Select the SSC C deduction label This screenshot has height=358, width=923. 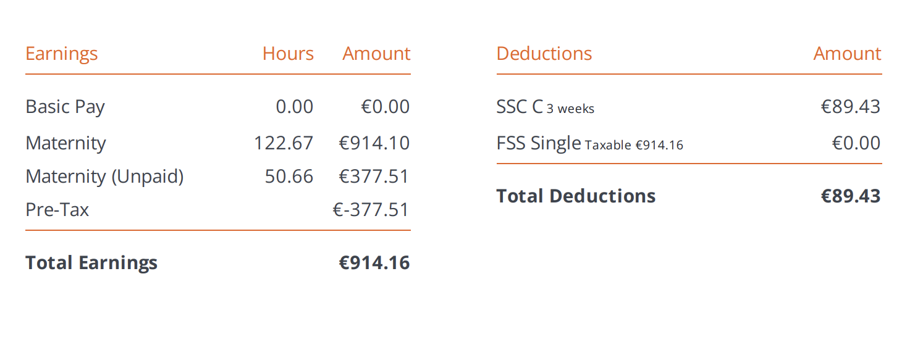pyautogui.click(x=520, y=107)
